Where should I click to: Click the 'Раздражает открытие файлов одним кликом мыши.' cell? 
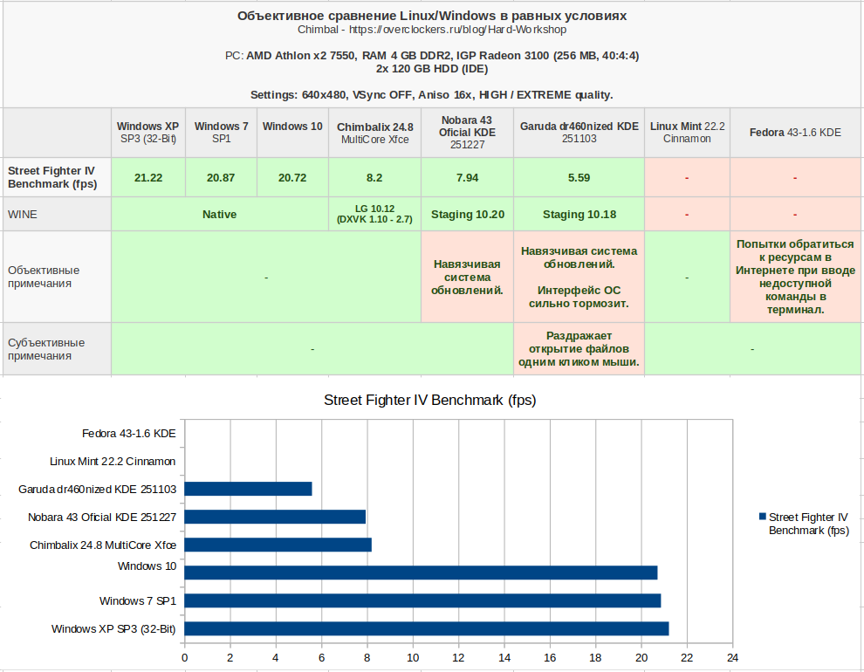tap(579, 349)
